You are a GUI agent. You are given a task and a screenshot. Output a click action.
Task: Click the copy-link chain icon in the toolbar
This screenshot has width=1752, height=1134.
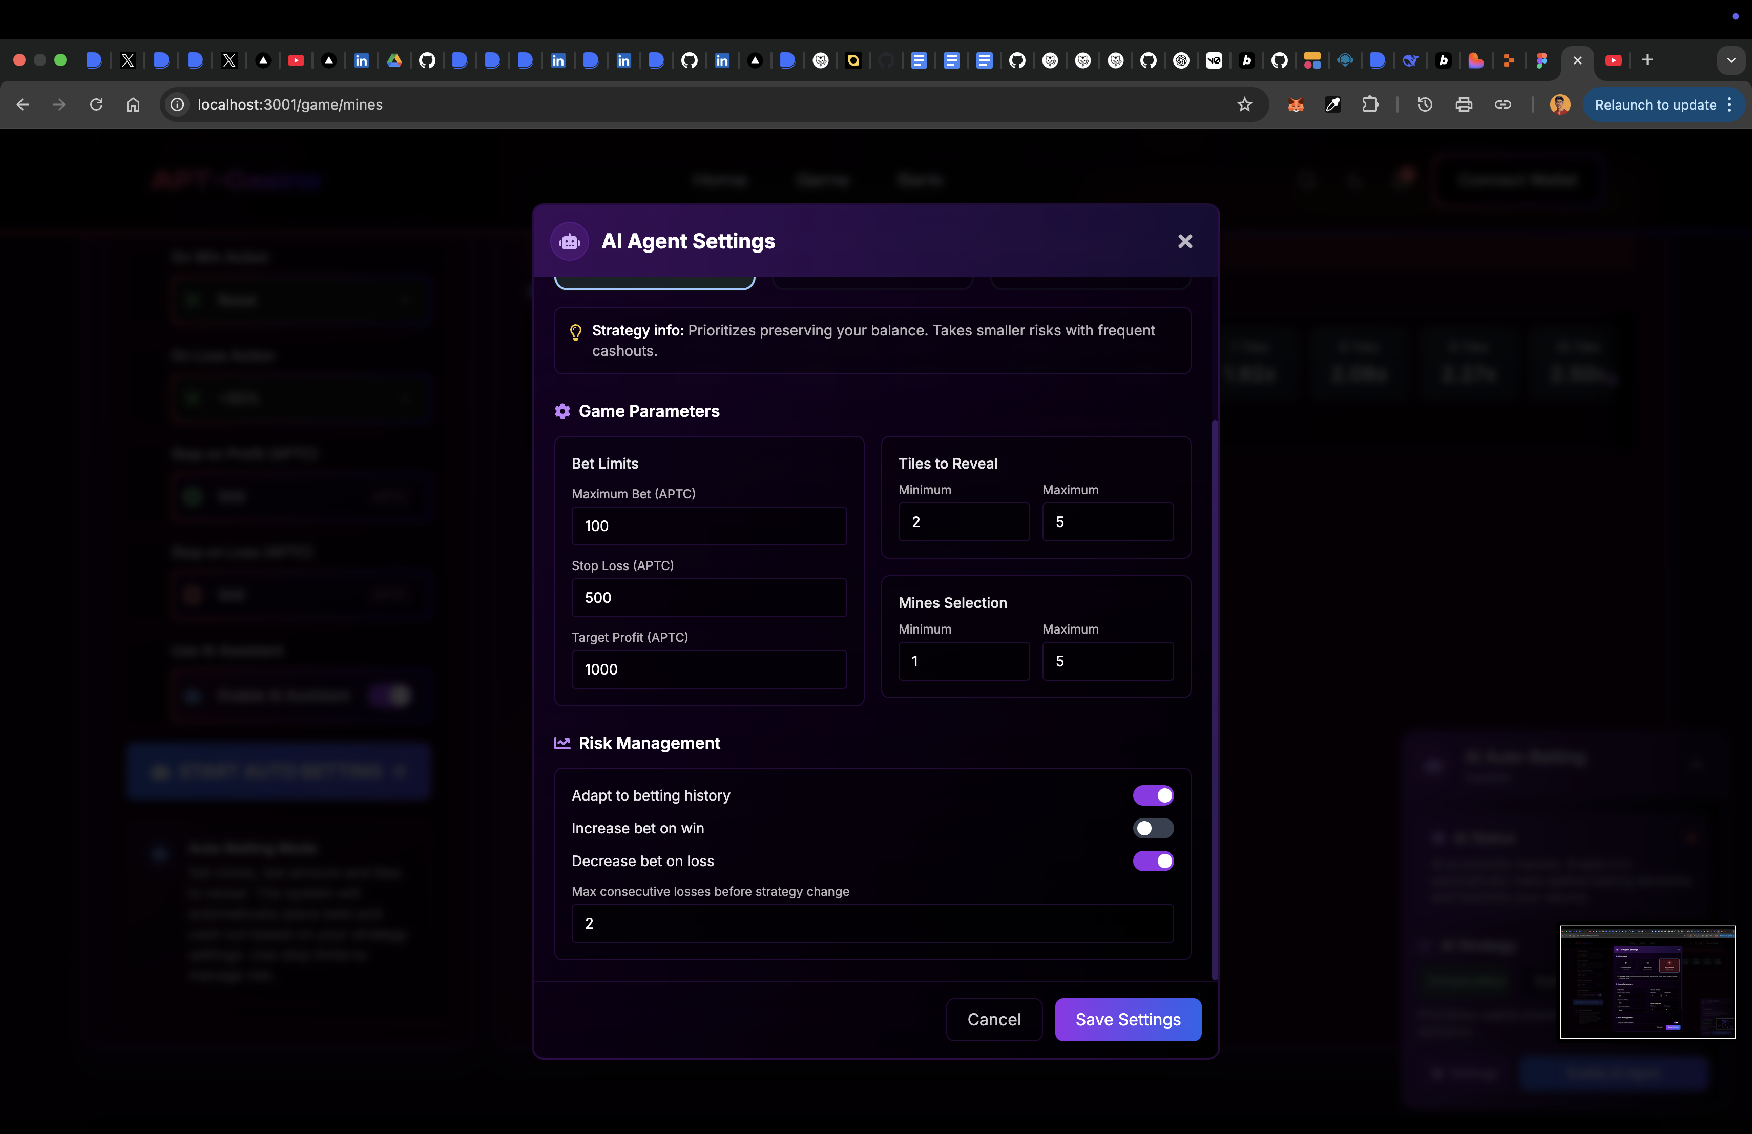coord(1503,104)
